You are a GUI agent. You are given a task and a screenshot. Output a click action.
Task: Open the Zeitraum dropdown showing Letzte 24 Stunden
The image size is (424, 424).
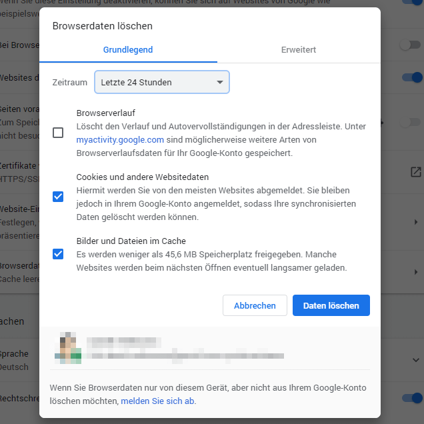[x=162, y=82]
